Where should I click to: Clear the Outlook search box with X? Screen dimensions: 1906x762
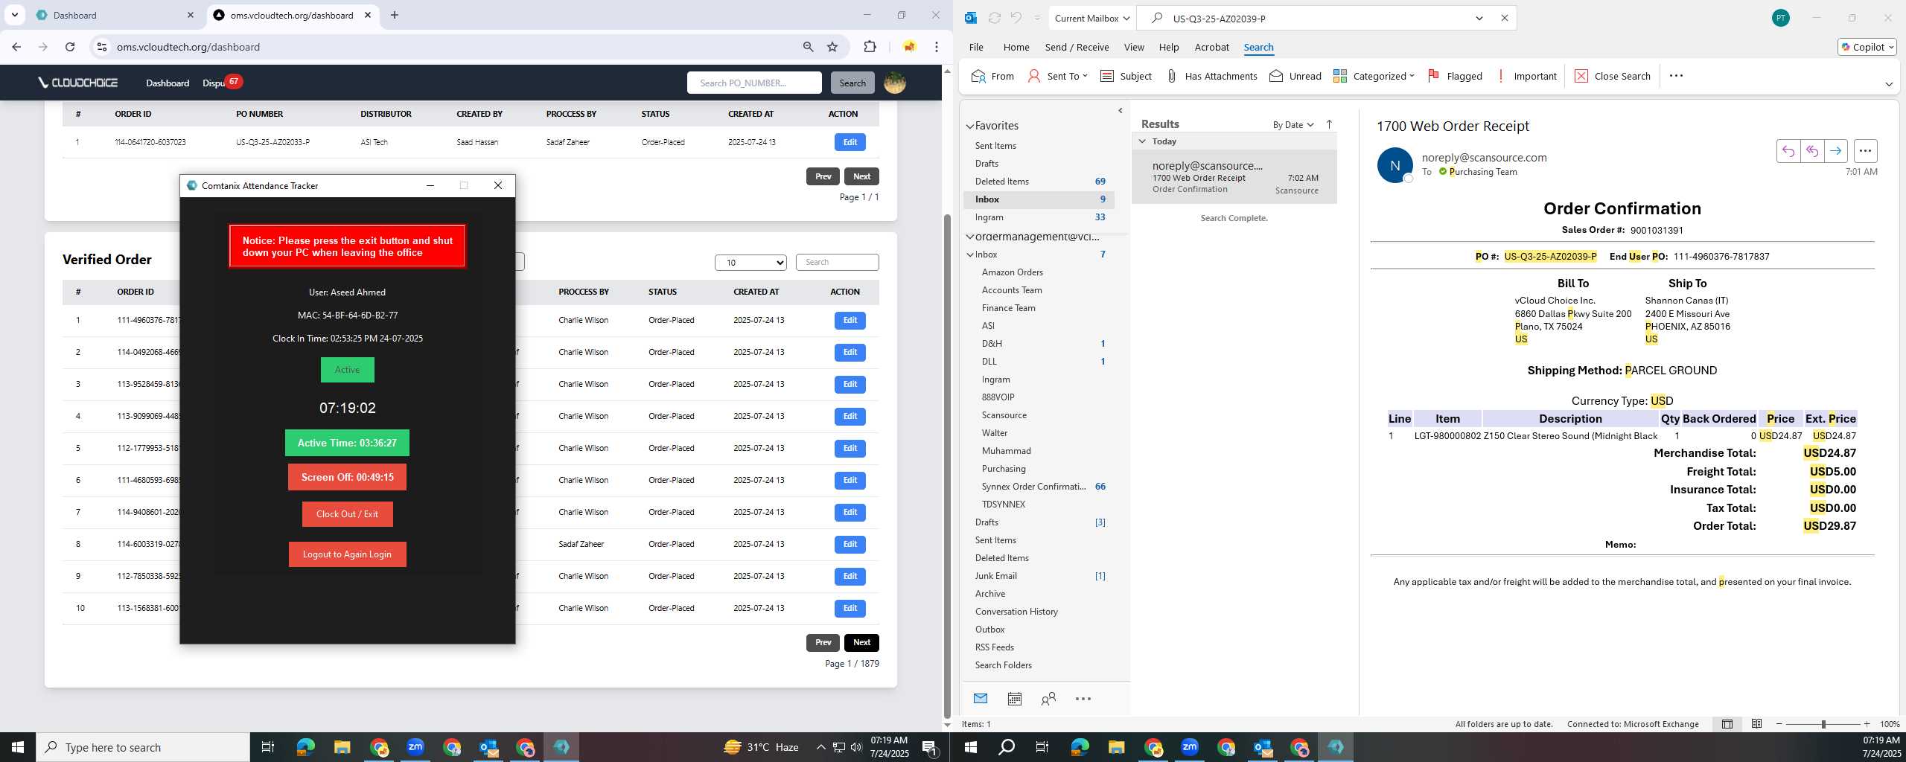(x=1504, y=18)
